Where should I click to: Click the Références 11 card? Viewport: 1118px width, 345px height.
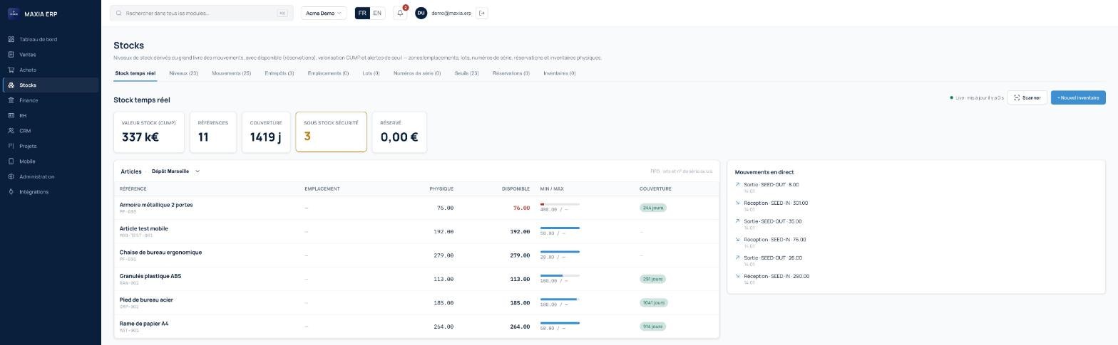coord(213,132)
